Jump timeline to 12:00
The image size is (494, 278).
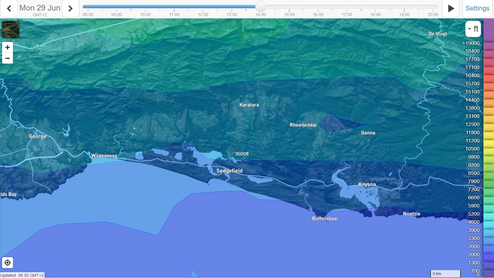pos(203,14)
